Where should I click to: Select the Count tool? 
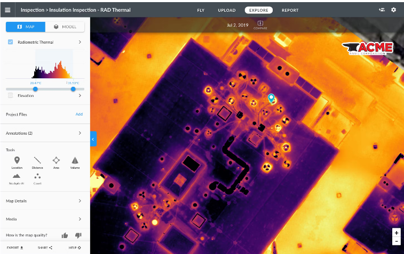tap(37, 179)
